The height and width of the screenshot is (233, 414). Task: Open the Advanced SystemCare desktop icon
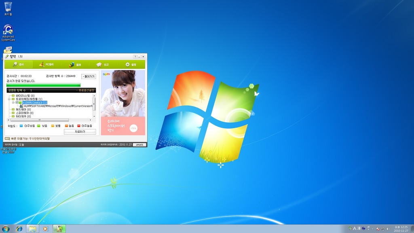click(8, 33)
